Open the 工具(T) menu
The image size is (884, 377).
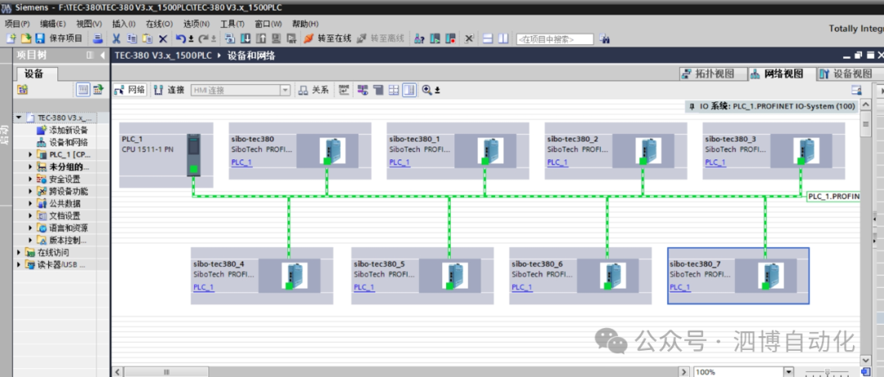coord(232,24)
